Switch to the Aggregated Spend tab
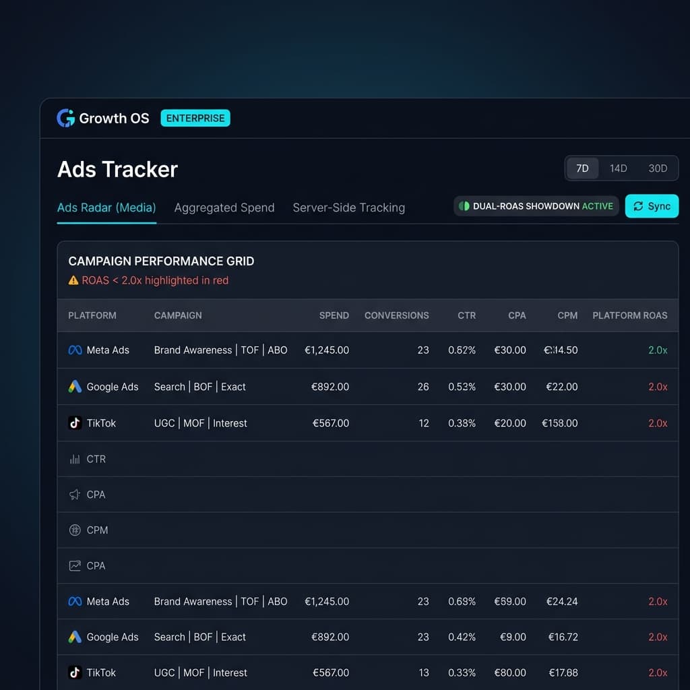This screenshot has width=690, height=690. (x=224, y=208)
